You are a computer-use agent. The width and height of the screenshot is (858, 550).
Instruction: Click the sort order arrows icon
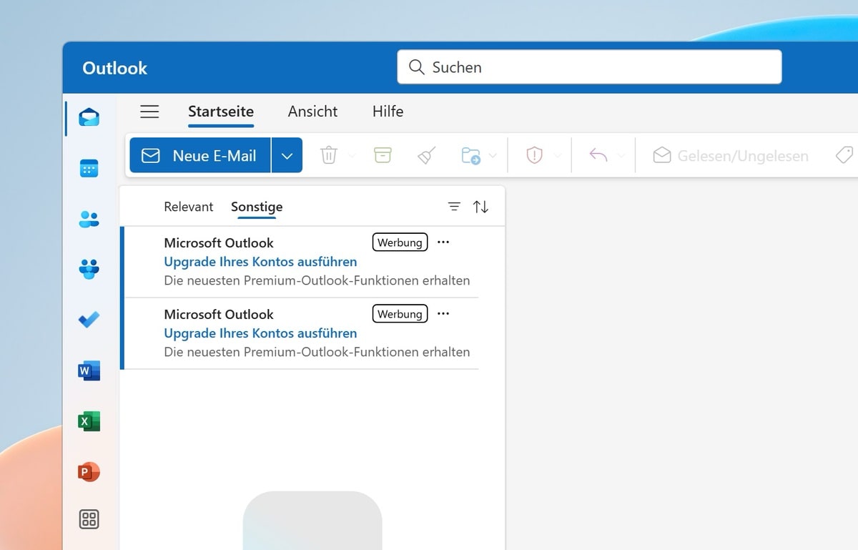tap(480, 207)
